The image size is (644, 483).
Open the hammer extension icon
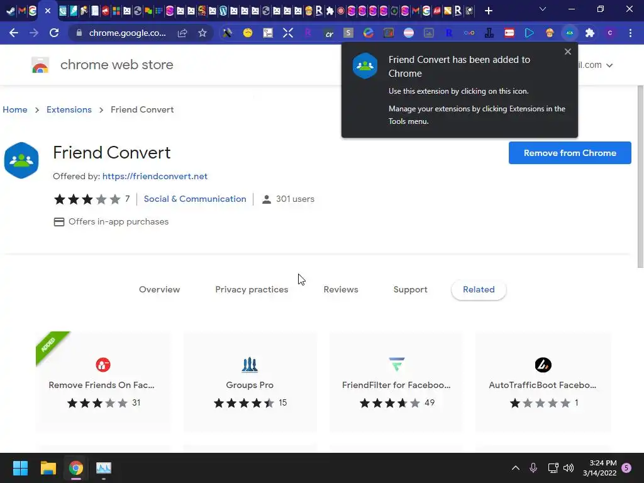[x=228, y=33]
